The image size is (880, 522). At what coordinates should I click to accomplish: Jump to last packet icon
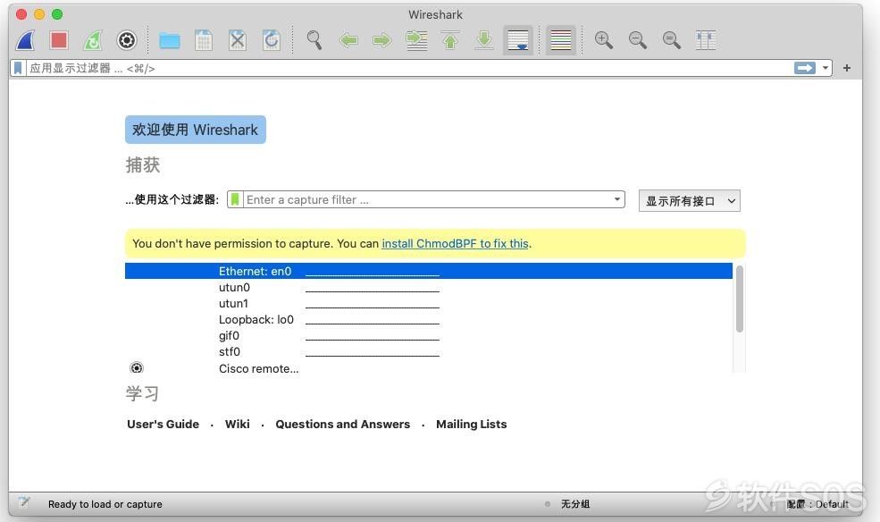[483, 40]
